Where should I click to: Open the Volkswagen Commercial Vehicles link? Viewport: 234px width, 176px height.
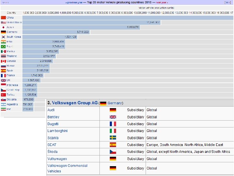tap(67, 169)
